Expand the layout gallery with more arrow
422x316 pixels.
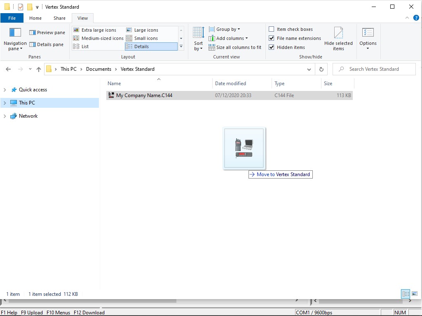coord(181,46)
